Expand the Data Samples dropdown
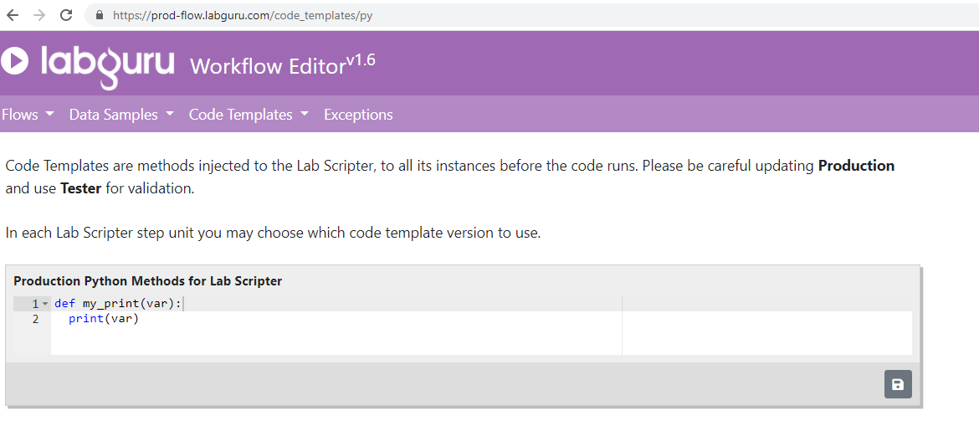 click(121, 115)
